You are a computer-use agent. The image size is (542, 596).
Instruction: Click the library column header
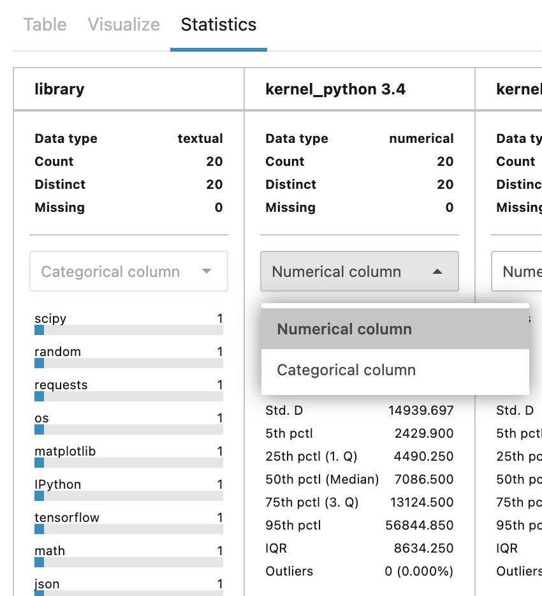click(59, 89)
